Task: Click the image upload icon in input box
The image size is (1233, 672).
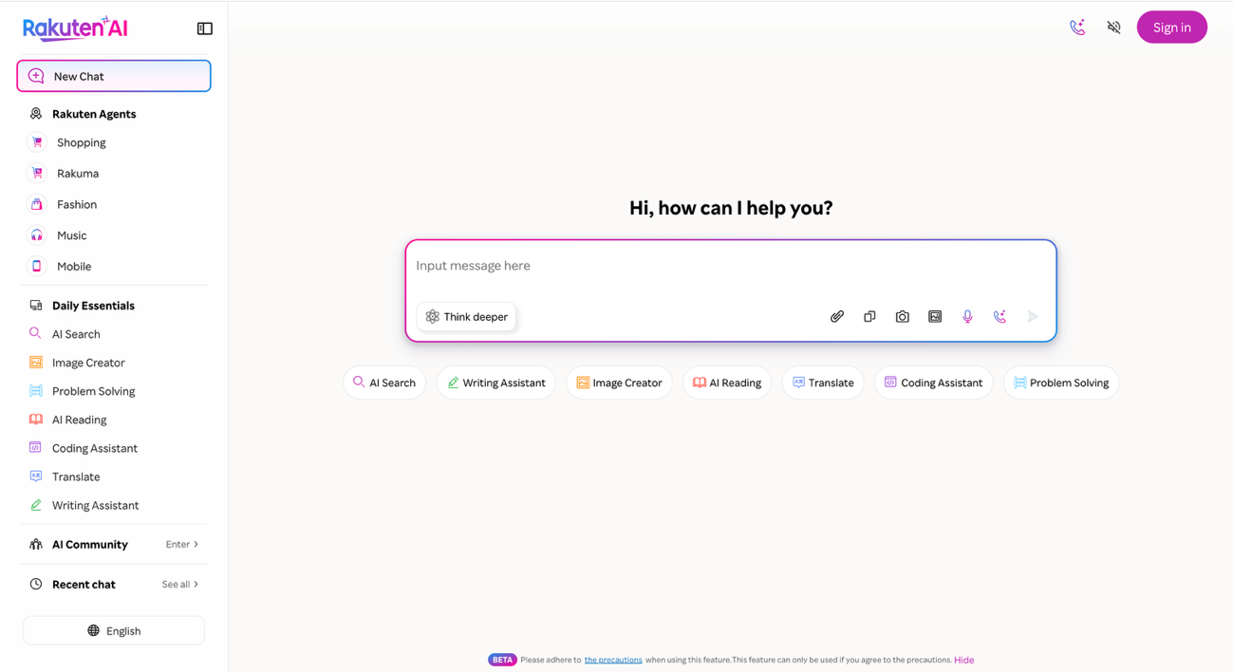Action: (935, 317)
